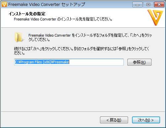Click the Freemake icon in title bar

coord(4,4)
